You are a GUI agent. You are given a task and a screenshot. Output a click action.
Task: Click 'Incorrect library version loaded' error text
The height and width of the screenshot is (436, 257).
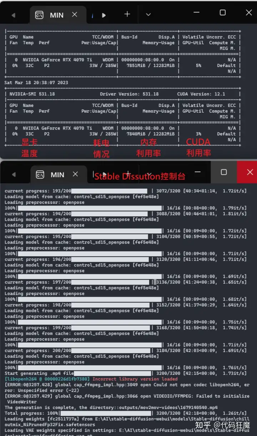click(135, 379)
